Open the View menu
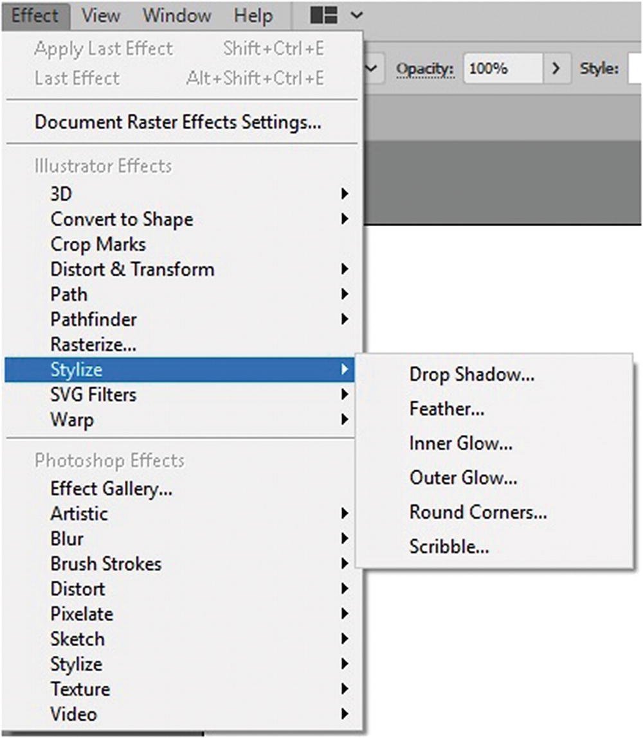 point(100,15)
